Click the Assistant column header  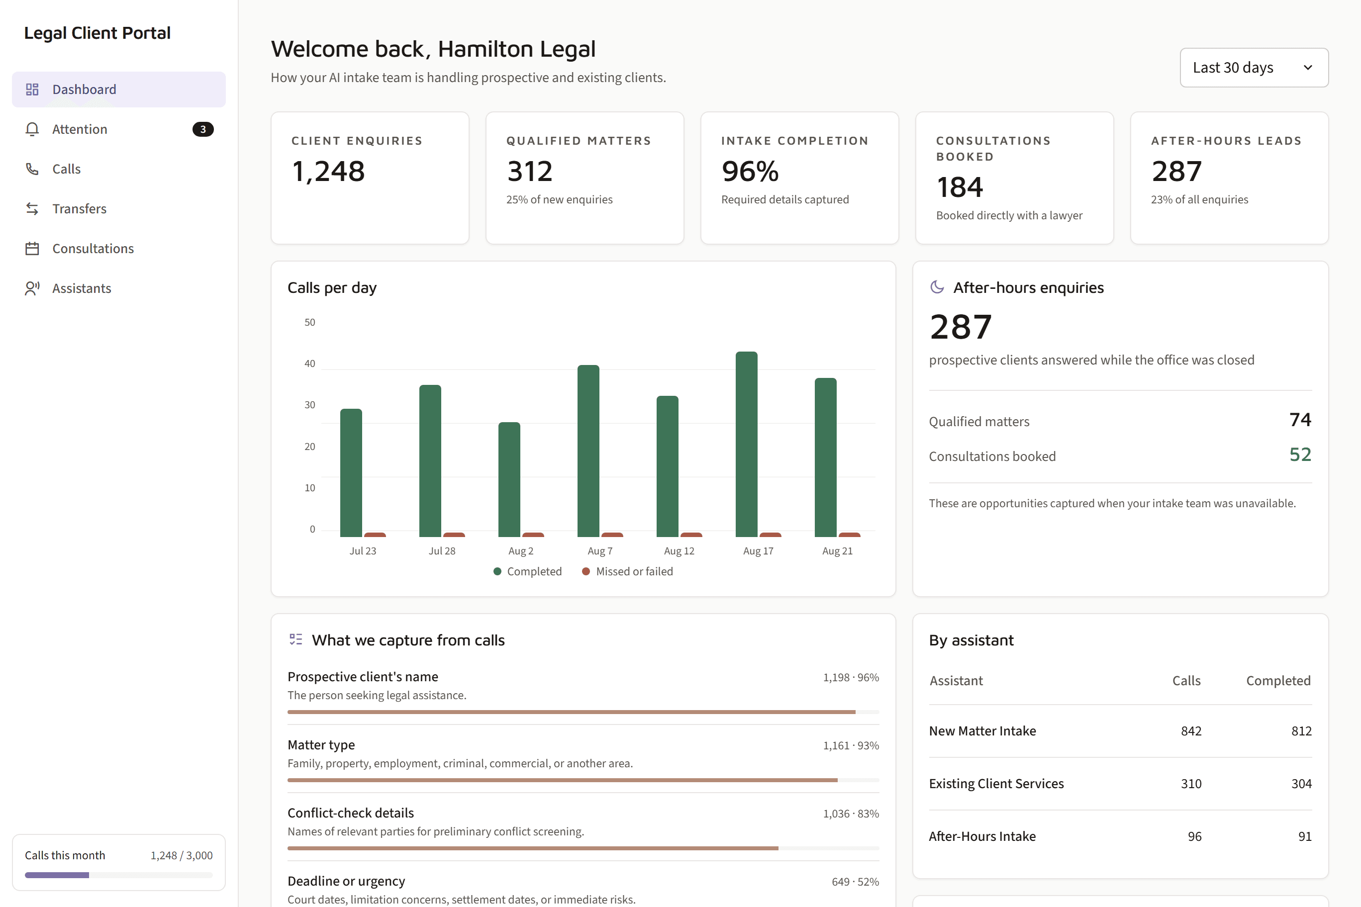point(956,681)
